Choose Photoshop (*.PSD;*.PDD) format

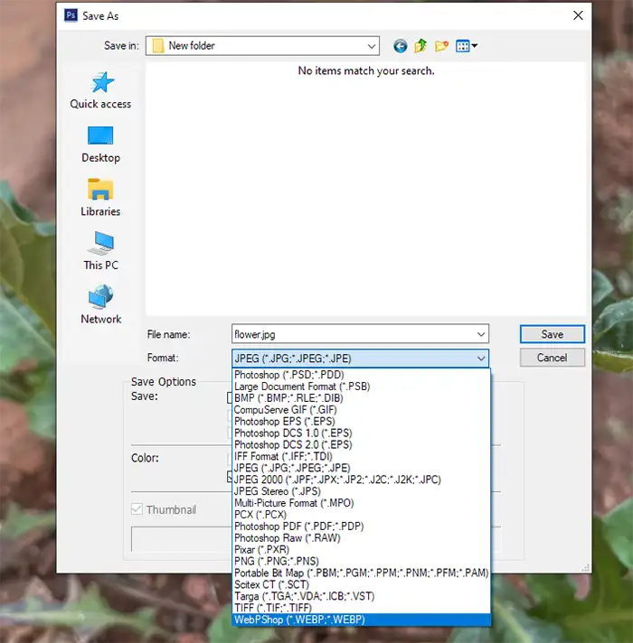(x=361, y=375)
